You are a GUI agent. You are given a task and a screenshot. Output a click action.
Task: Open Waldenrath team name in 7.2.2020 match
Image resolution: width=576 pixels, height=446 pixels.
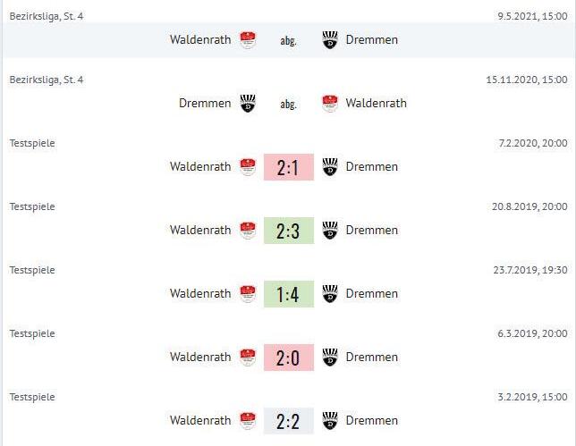click(x=200, y=166)
